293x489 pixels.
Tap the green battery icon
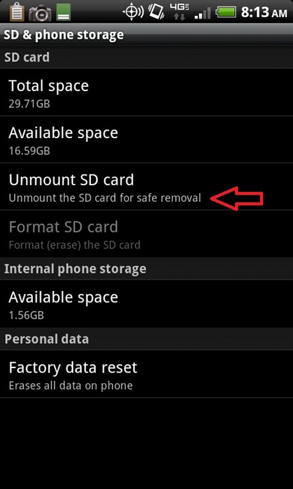(x=226, y=13)
